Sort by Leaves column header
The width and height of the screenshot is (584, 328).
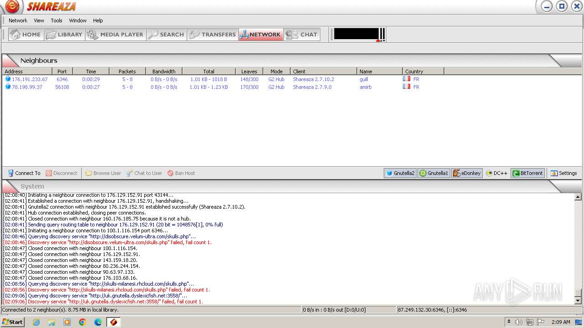pos(249,72)
